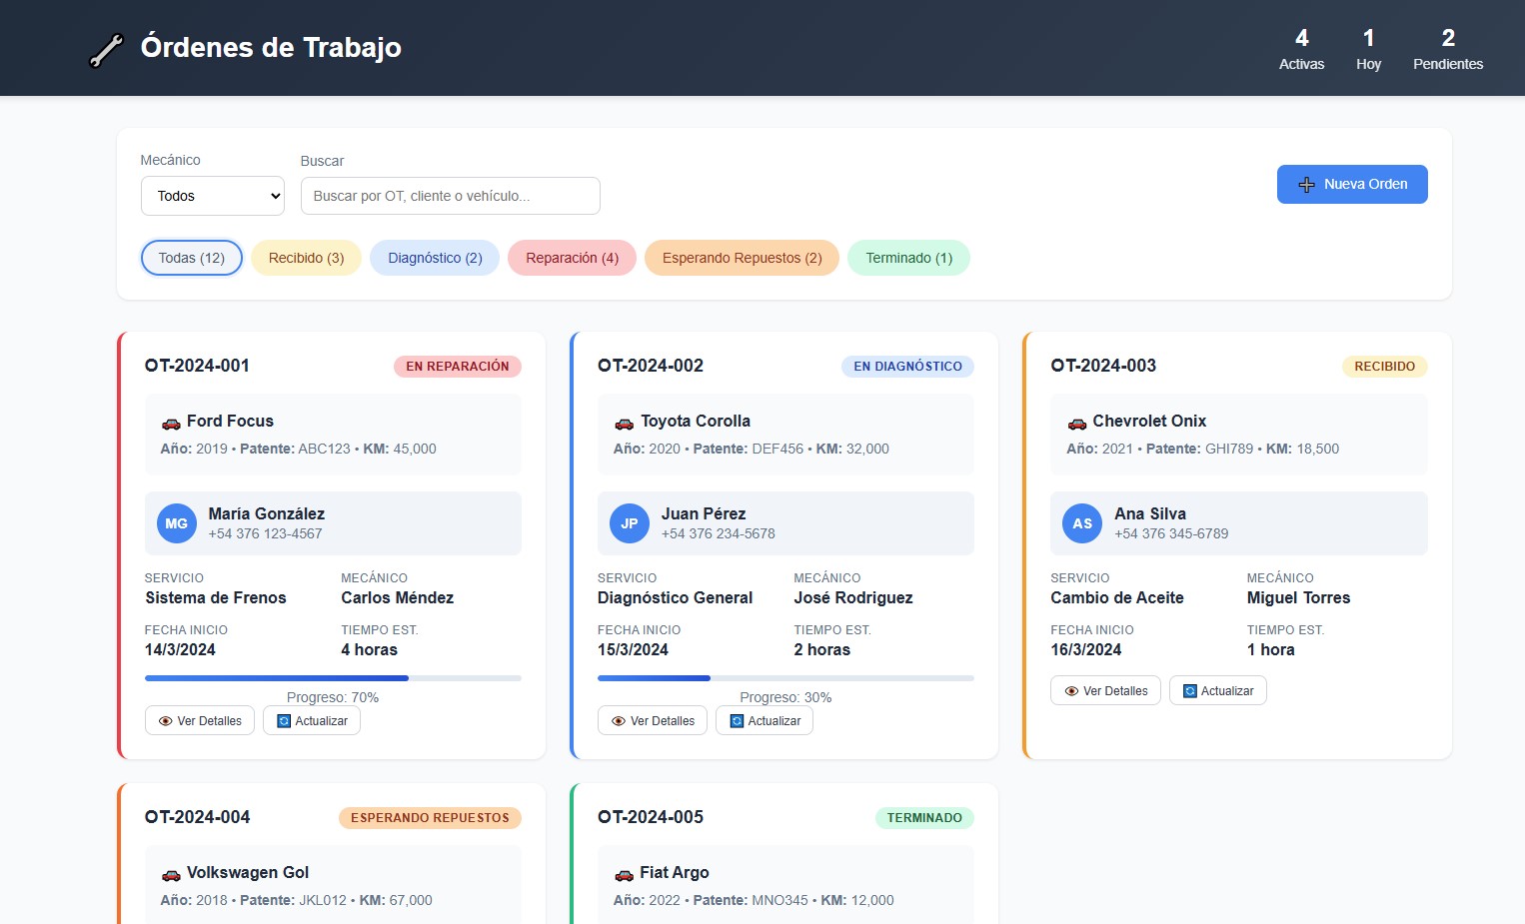Click the RECIBIDO status badge
The image size is (1525, 924).
pyautogui.click(x=1384, y=367)
